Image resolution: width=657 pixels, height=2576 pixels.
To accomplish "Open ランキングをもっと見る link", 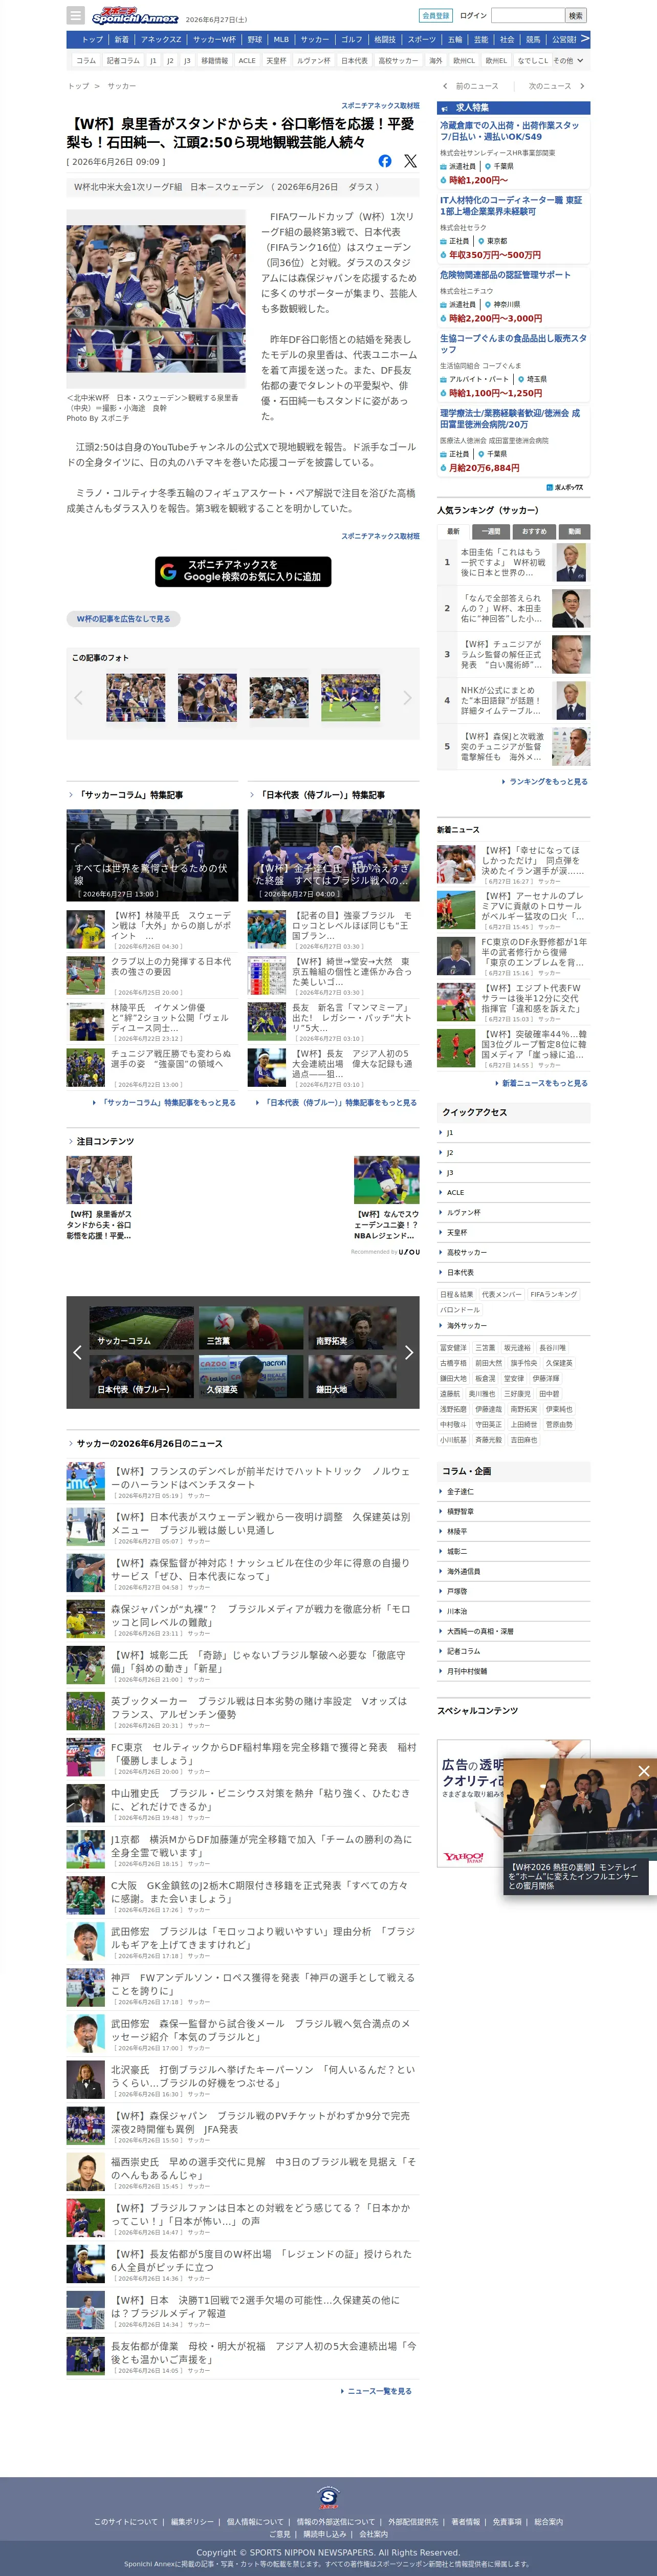I will (x=548, y=782).
